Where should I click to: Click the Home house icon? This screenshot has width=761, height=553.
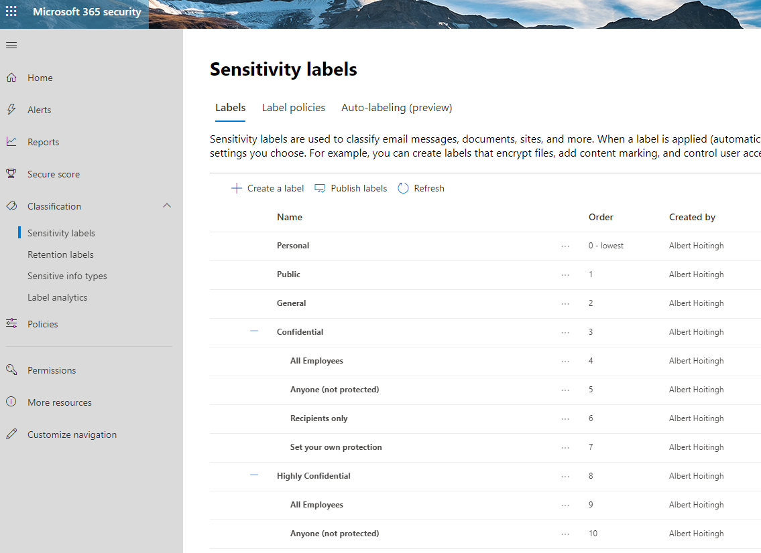[x=11, y=78]
